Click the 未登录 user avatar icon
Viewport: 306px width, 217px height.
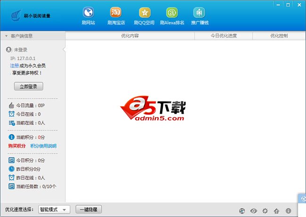(x=8, y=50)
